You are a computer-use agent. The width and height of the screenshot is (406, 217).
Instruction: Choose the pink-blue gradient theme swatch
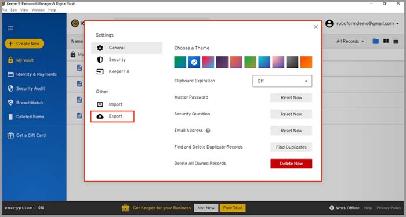click(208, 62)
